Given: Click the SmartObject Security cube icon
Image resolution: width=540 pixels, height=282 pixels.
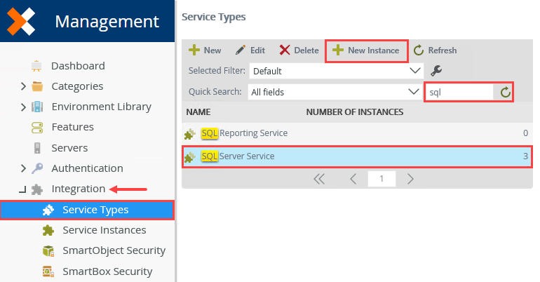Looking at the screenshot, I should point(48,251).
